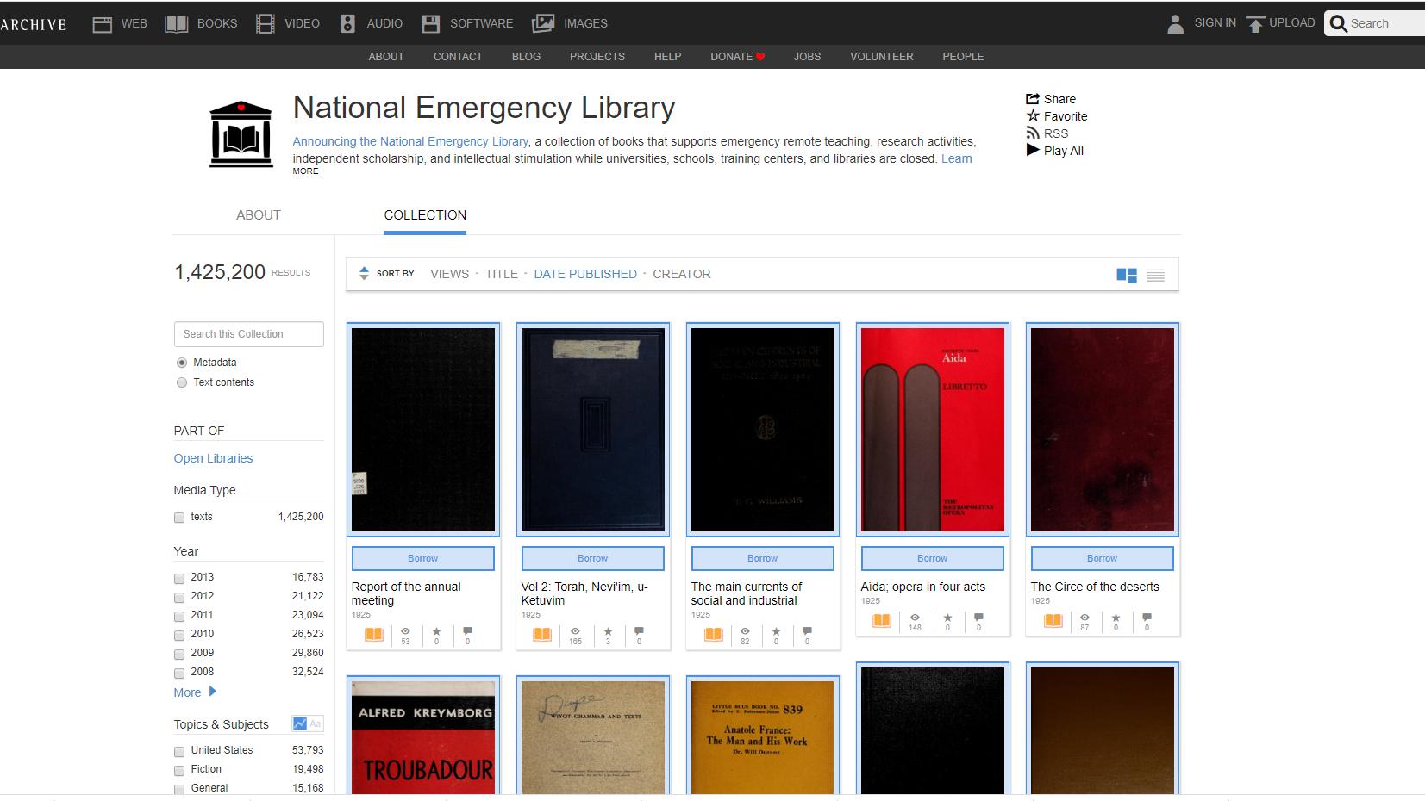1425x801 pixels.
Task: Check the 2008 year filter
Action: tap(179, 673)
